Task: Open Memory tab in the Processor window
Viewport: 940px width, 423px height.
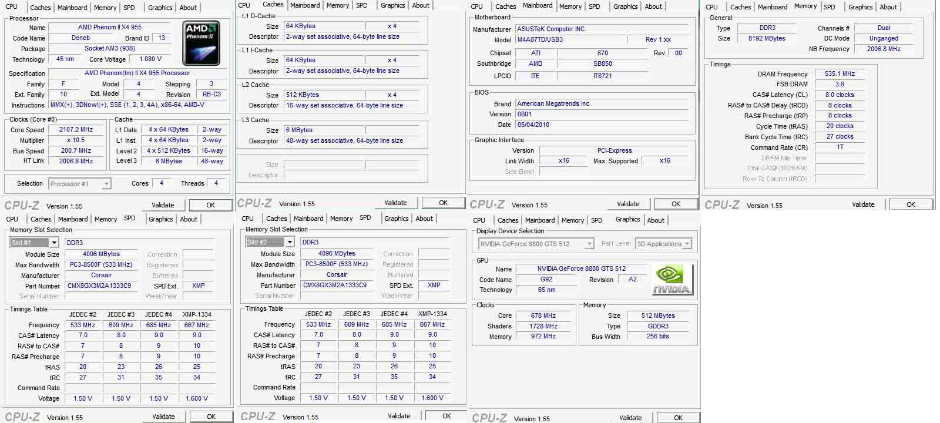Action: (x=105, y=8)
